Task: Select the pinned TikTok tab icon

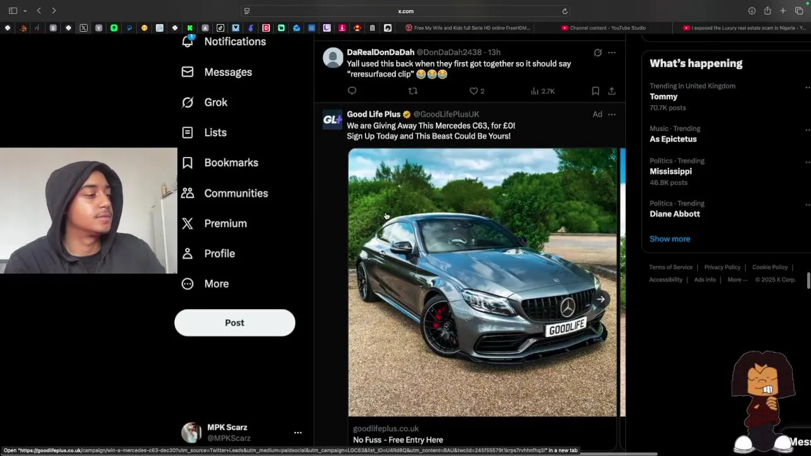Action: [x=220, y=28]
